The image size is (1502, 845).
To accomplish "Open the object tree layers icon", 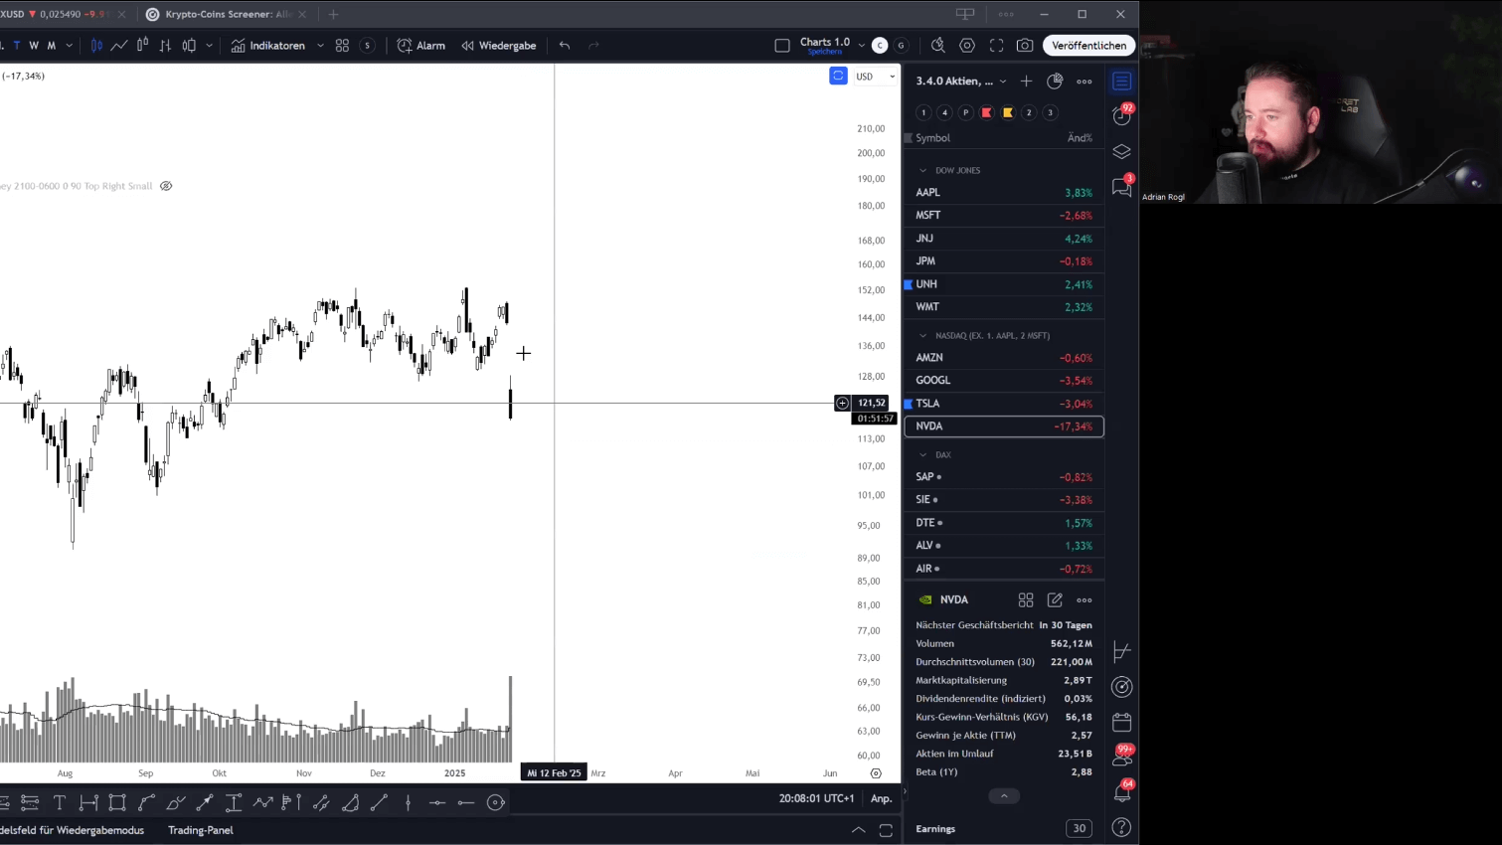I will (x=1122, y=152).
